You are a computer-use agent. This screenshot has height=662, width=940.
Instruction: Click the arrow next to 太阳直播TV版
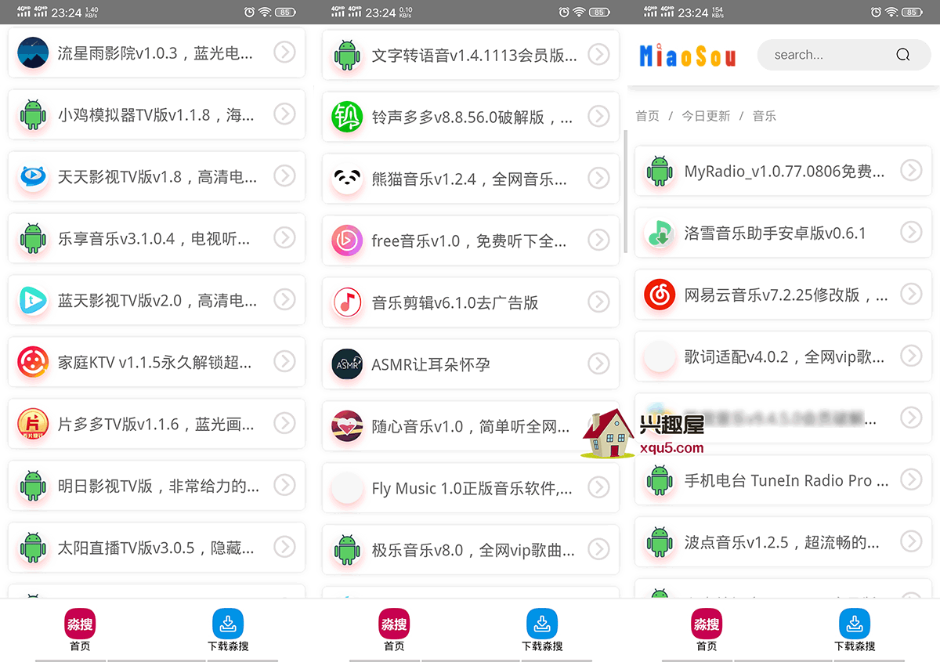[x=284, y=547]
